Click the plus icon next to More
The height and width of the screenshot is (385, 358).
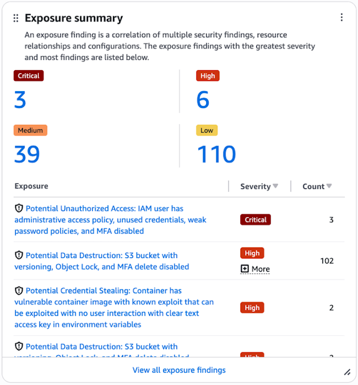click(x=244, y=269)
